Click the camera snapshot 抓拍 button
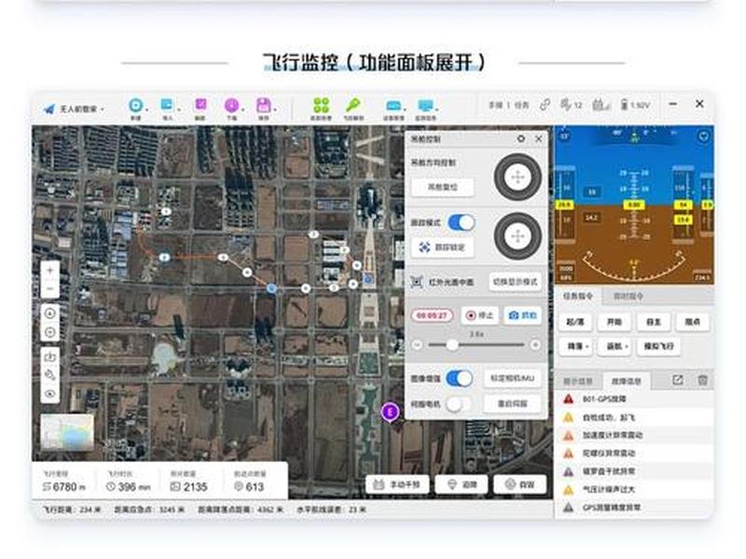This screenshot has width=746, height=559. [x=522, y=315]
